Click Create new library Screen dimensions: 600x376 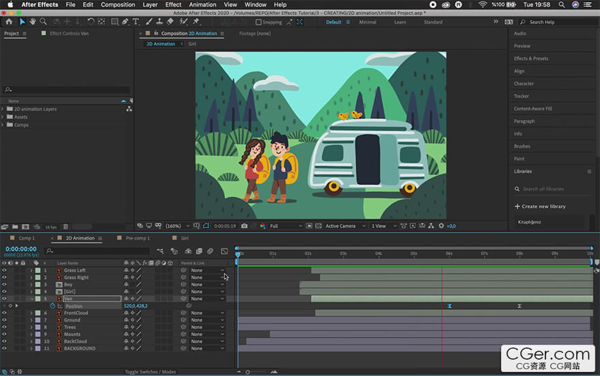pos(543,206)
